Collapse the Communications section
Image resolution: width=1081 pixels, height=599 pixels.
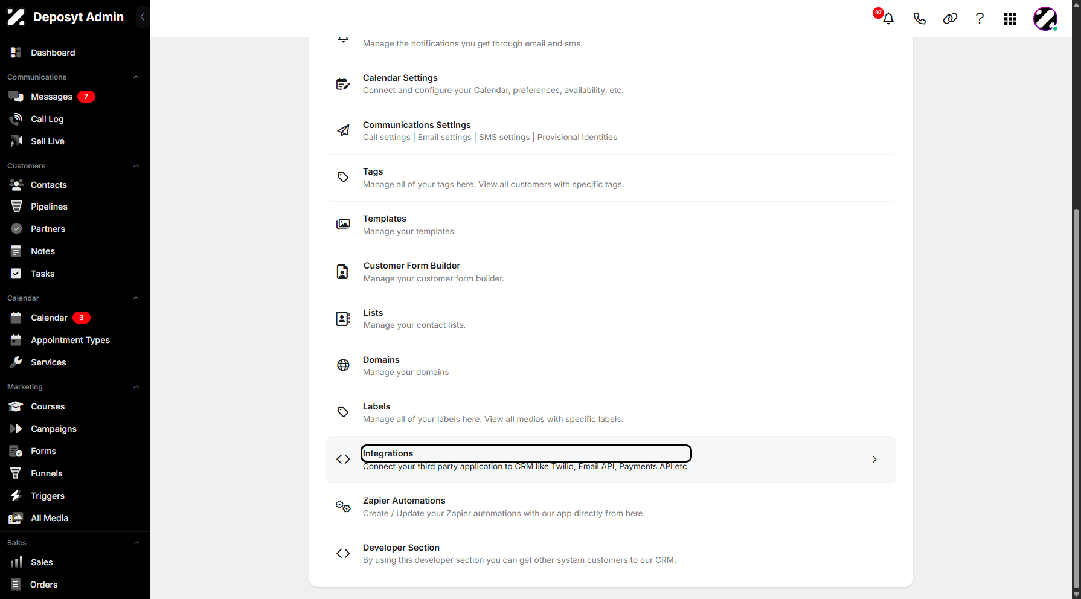point(136,77)
